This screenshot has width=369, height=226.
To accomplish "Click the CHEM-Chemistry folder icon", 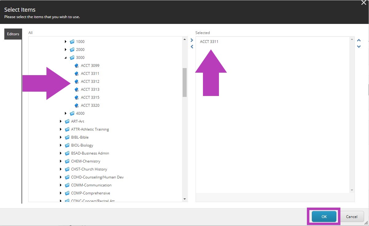I will click(x=67, y=161).
